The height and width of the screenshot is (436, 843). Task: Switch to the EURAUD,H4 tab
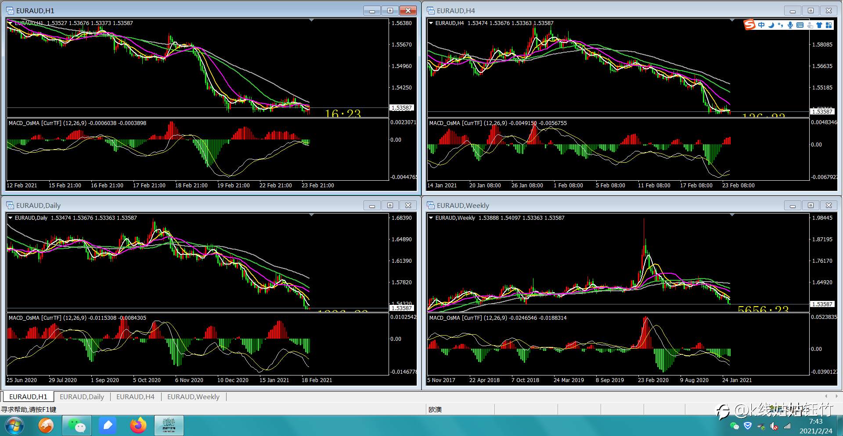pos(135,397)
